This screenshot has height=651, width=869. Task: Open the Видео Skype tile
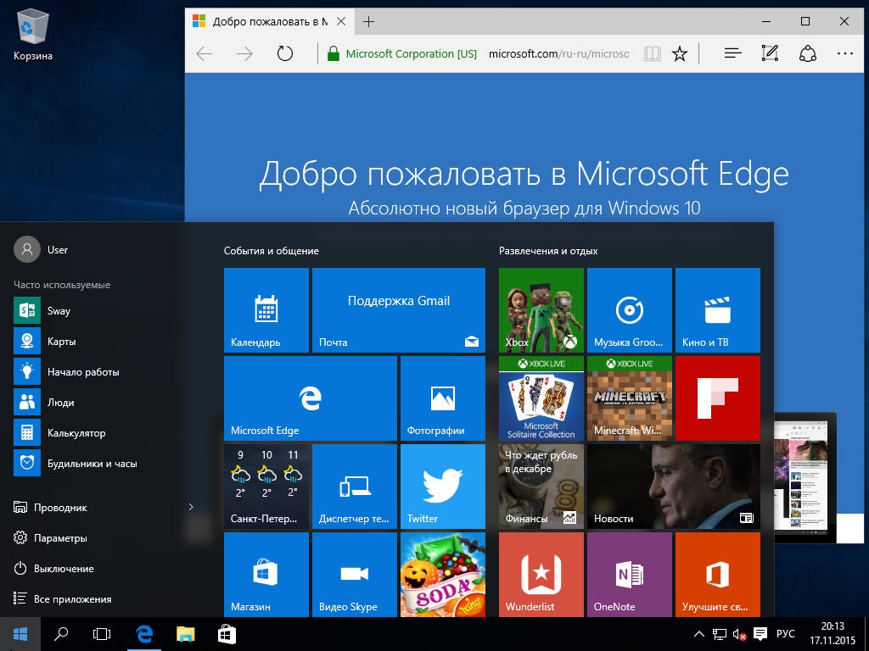[x=355, y=574]
